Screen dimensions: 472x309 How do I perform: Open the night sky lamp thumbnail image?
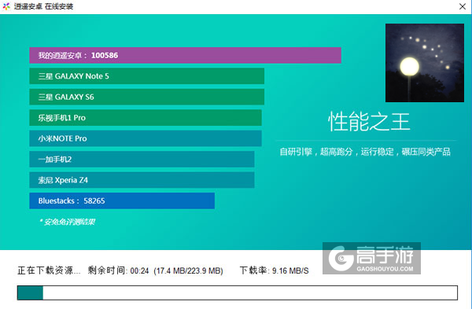pos(425,63)
